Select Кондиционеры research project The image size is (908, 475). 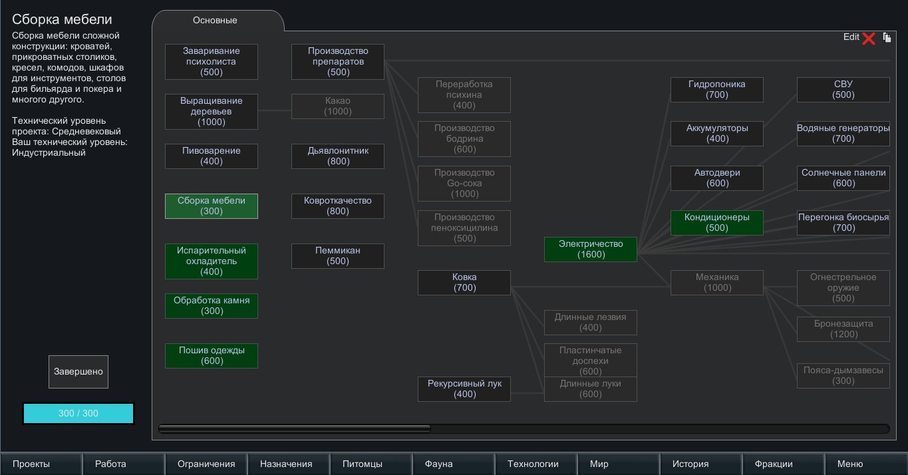(717, 223)
